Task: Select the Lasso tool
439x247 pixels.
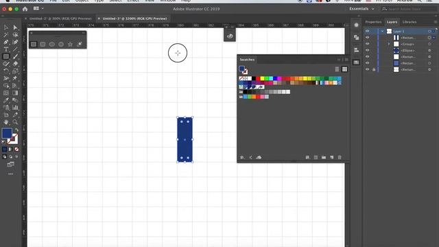Action: 15,35
